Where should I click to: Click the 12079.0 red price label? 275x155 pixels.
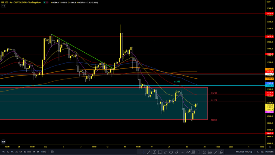click(x=270, y=37)
